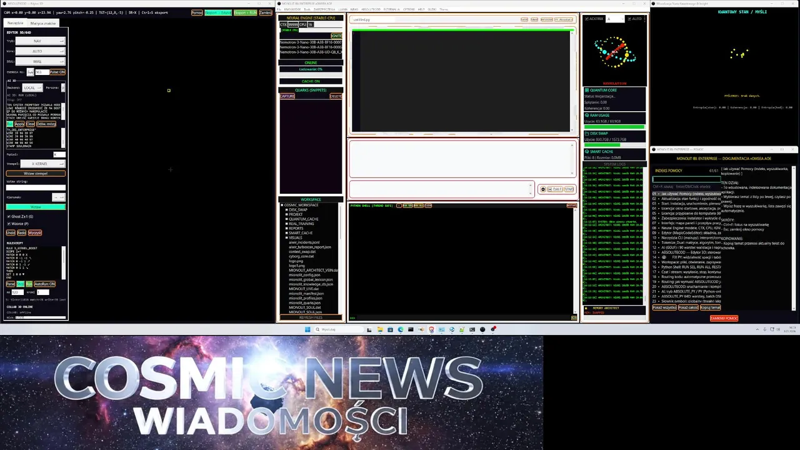800x450 pixels.
Task: Open the Tryb NAV dropdown
Action: 39,41
